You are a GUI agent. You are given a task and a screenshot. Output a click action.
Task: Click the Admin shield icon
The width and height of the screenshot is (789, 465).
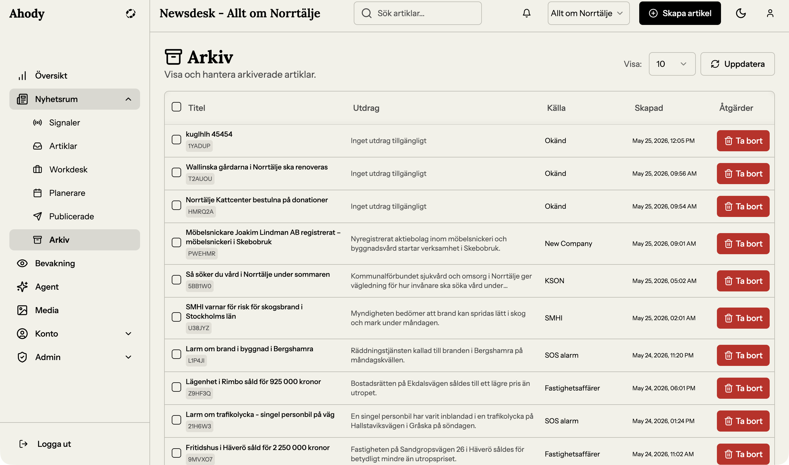tap(22, 357)
